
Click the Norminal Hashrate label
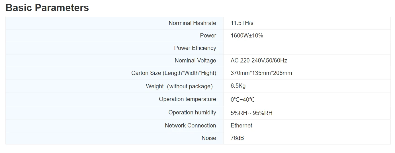pos(192,23)
